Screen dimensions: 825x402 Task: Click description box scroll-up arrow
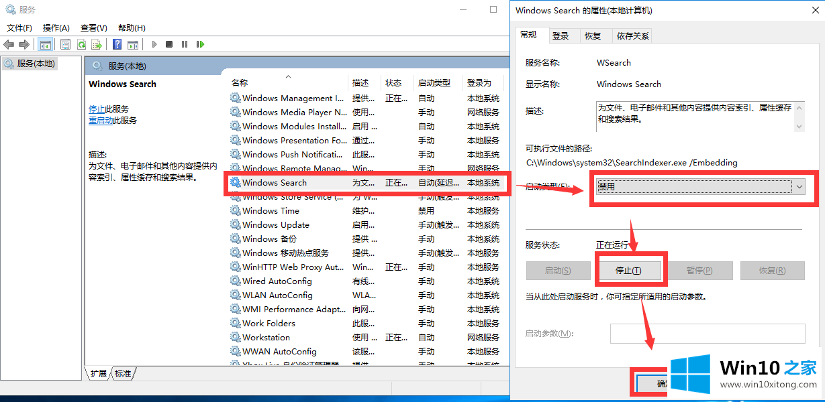pyautogui.click(x=799, y=107)
